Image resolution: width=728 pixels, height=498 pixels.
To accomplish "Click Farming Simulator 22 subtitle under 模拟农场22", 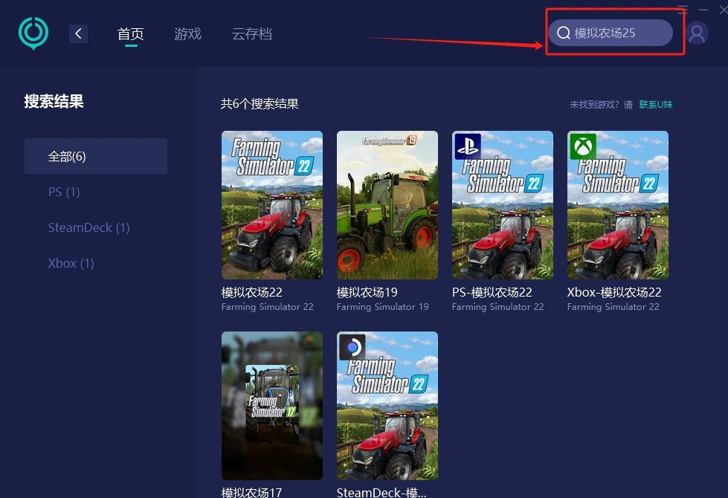I will pos(268,307).
